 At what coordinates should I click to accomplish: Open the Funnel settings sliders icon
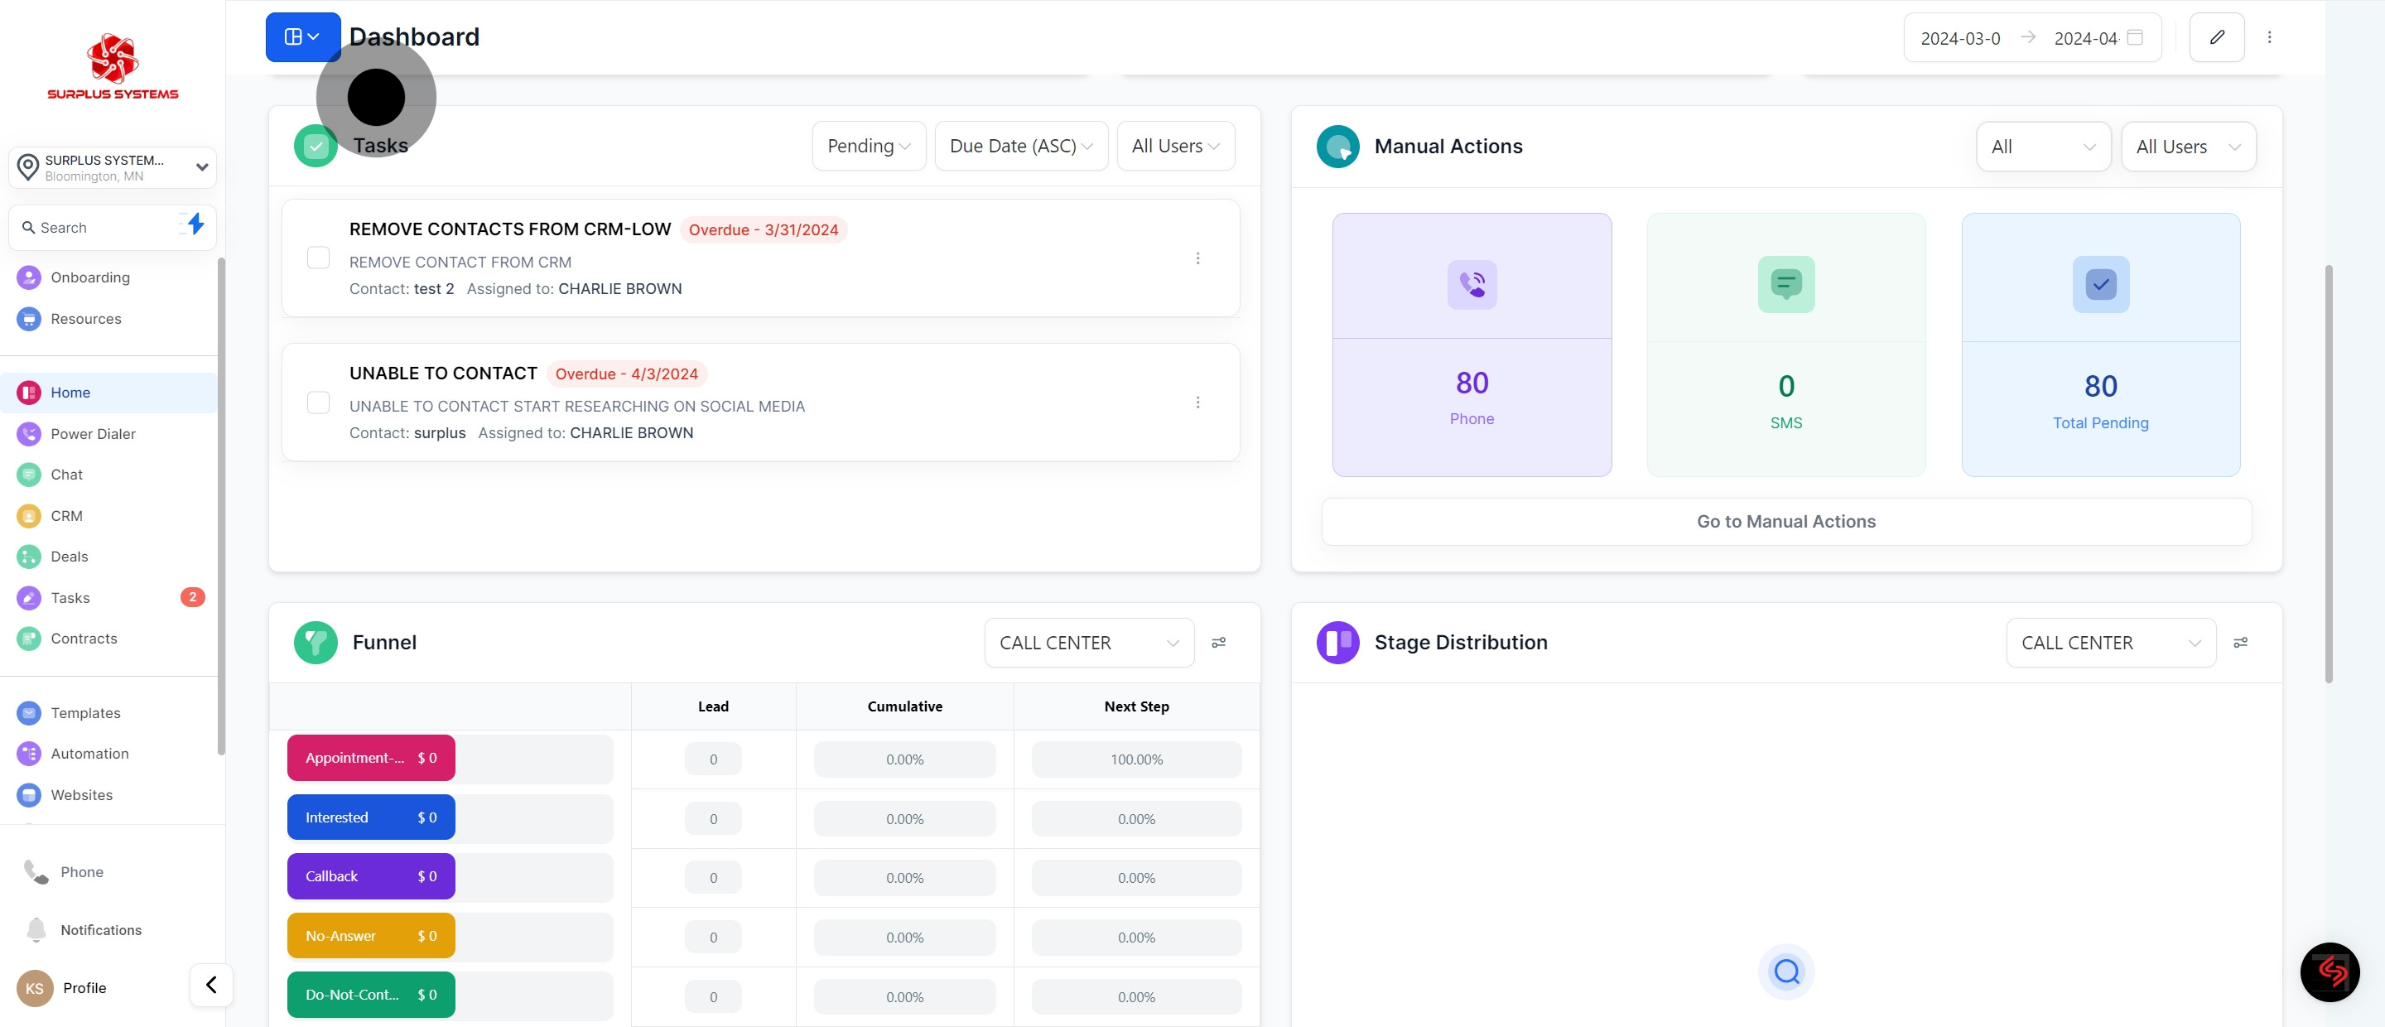tap(1218, 643)
